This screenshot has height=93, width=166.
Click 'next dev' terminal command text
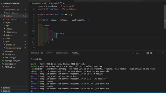[x=38, y=59]
